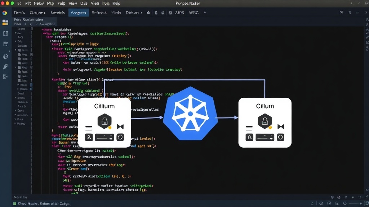Toggle the switch bar in Cillium card
This screenshot has height=207, width=369.
coord(105,137)
